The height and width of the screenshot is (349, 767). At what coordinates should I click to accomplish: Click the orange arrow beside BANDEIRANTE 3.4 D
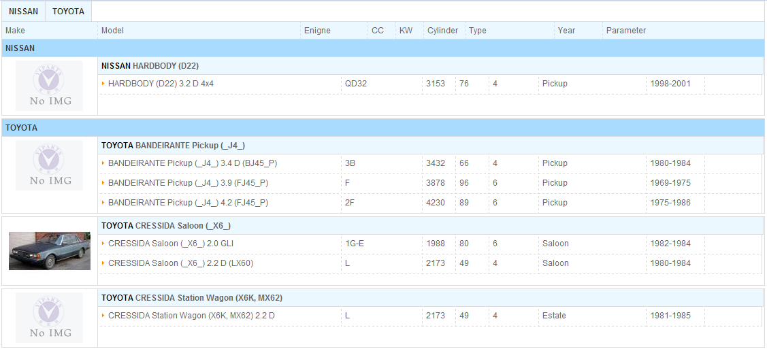pos(103,163)
